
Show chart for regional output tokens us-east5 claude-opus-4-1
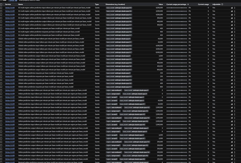pos(232,138)
